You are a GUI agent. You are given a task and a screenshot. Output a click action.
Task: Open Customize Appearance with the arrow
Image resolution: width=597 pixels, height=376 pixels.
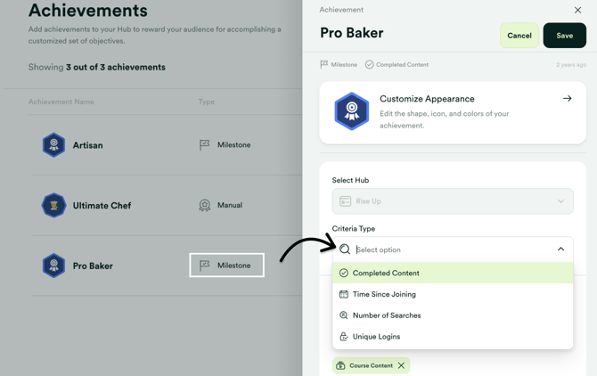pyautogui.click(x=567, y=99)
